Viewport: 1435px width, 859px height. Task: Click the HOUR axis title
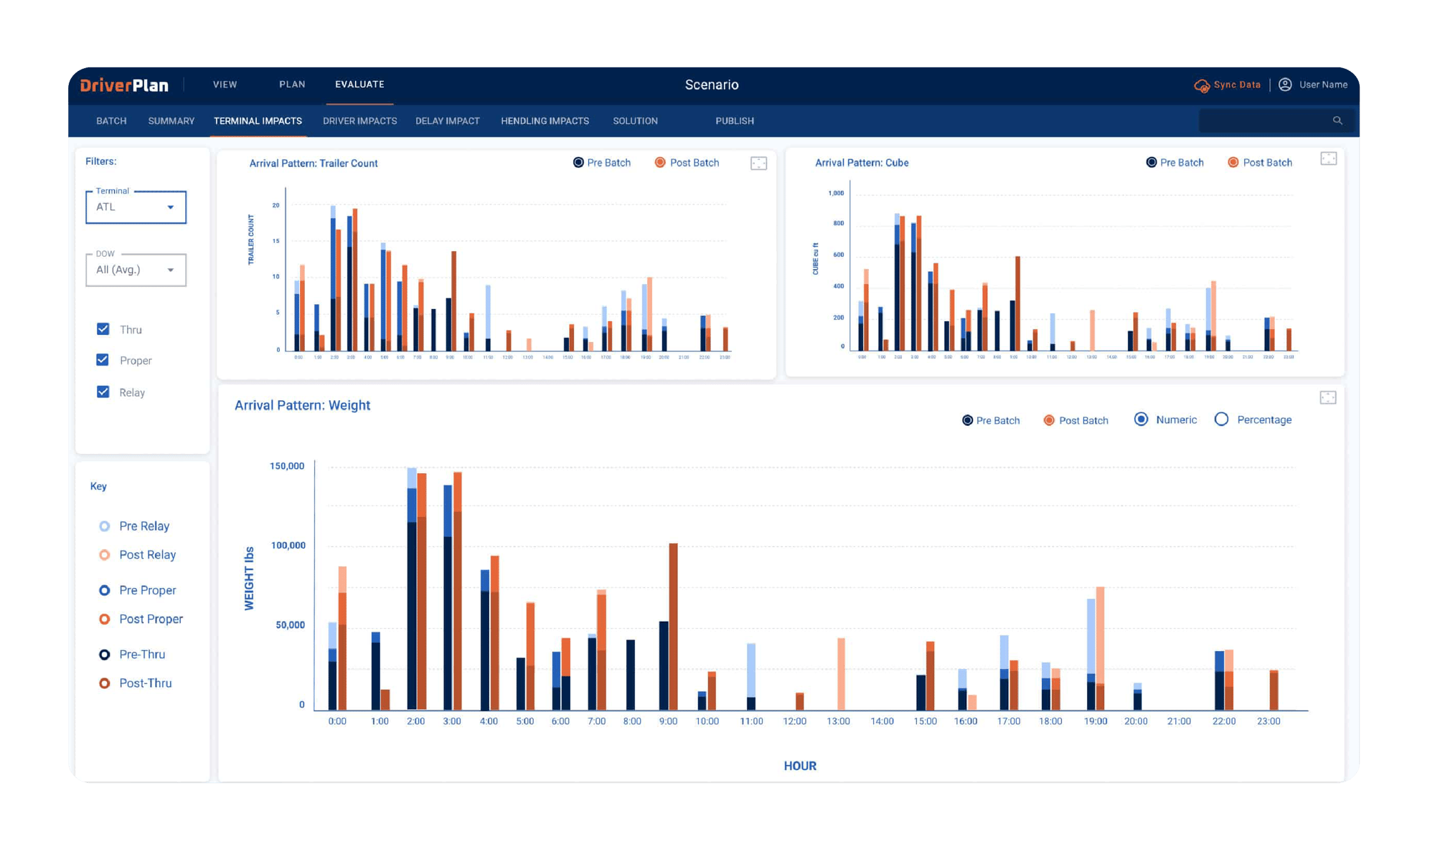click(x=800, y=766)
